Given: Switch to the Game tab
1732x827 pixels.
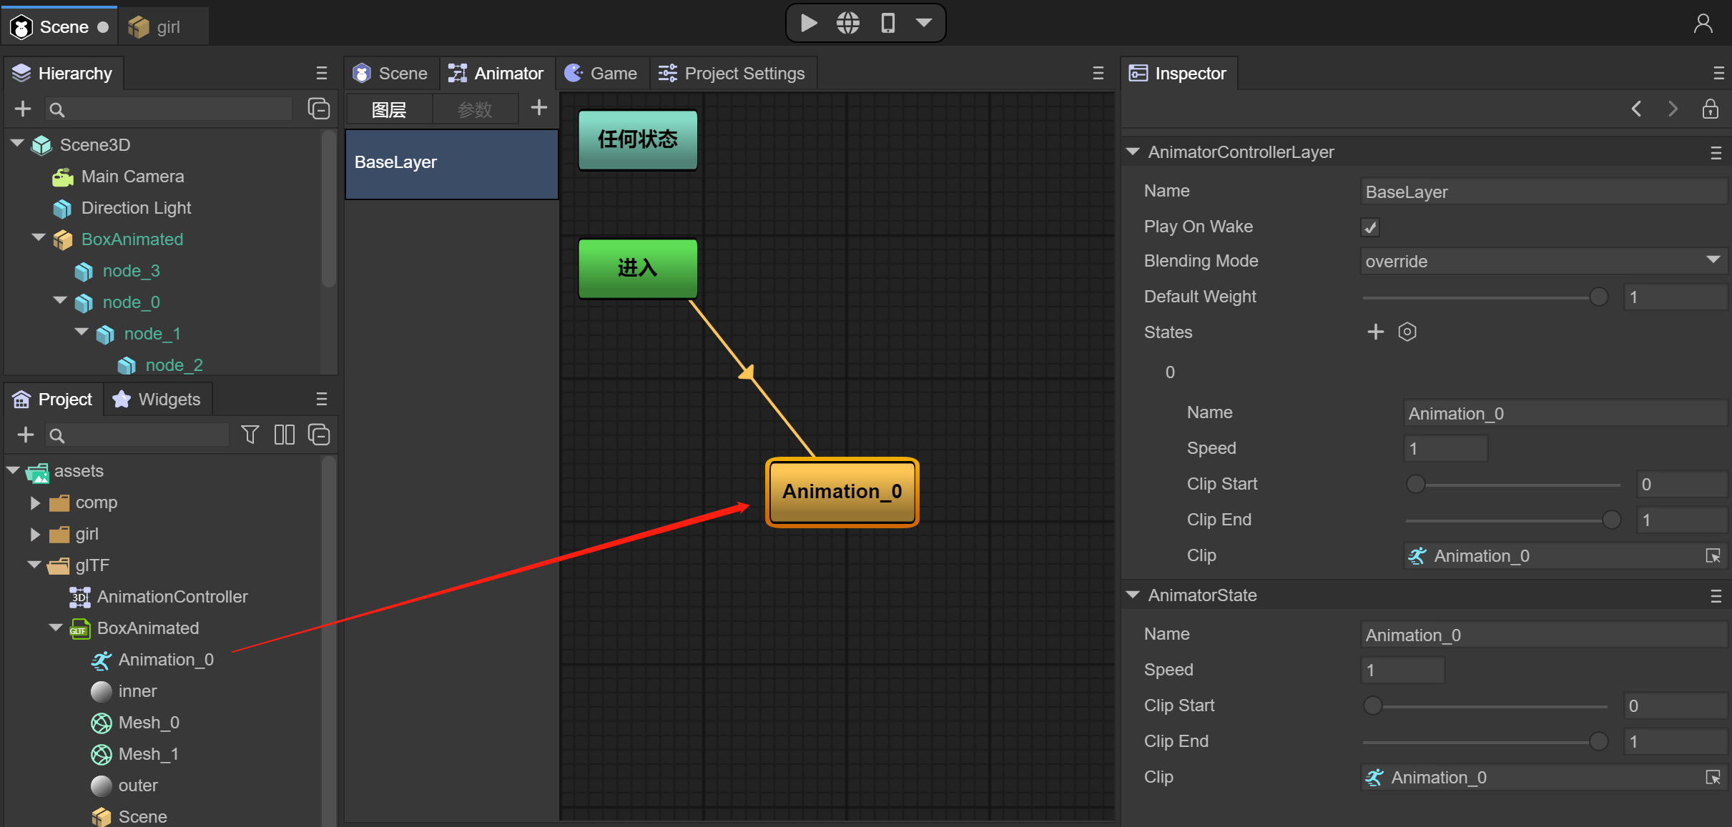Looking at the screenshot, I should (602, 73).
